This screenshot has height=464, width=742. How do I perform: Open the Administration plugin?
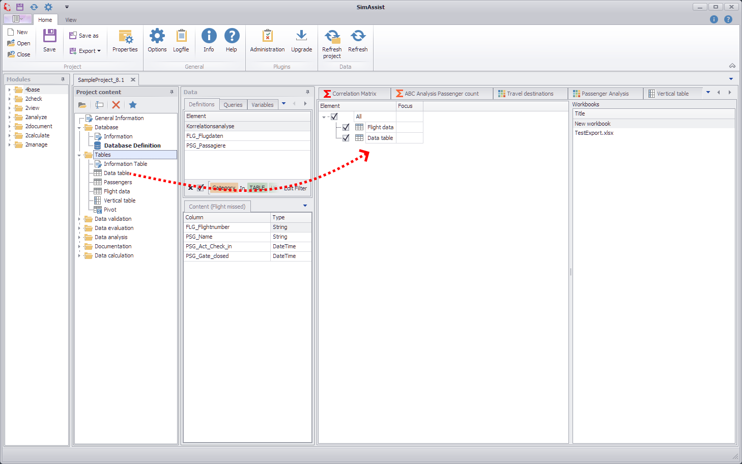pyautogui.click(x=267, y=41)
